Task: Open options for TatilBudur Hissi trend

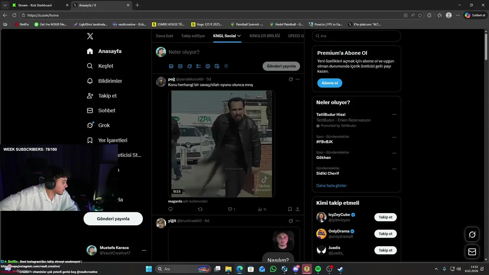Action: point(394,115)
